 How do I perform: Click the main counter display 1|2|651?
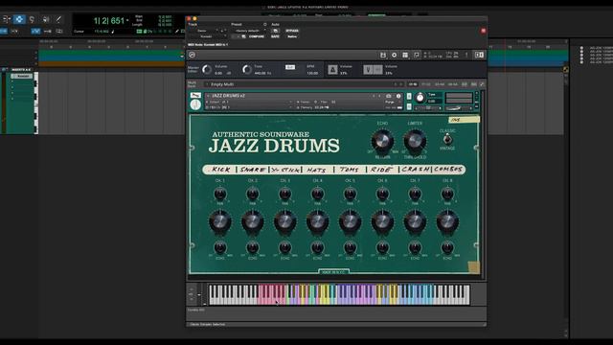tap(108, 21)
